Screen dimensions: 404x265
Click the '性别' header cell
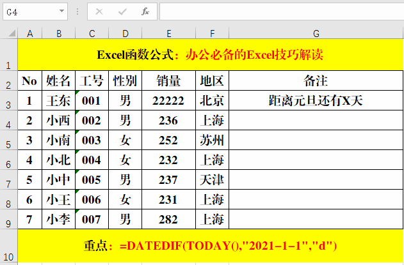[x=125, y=80]
